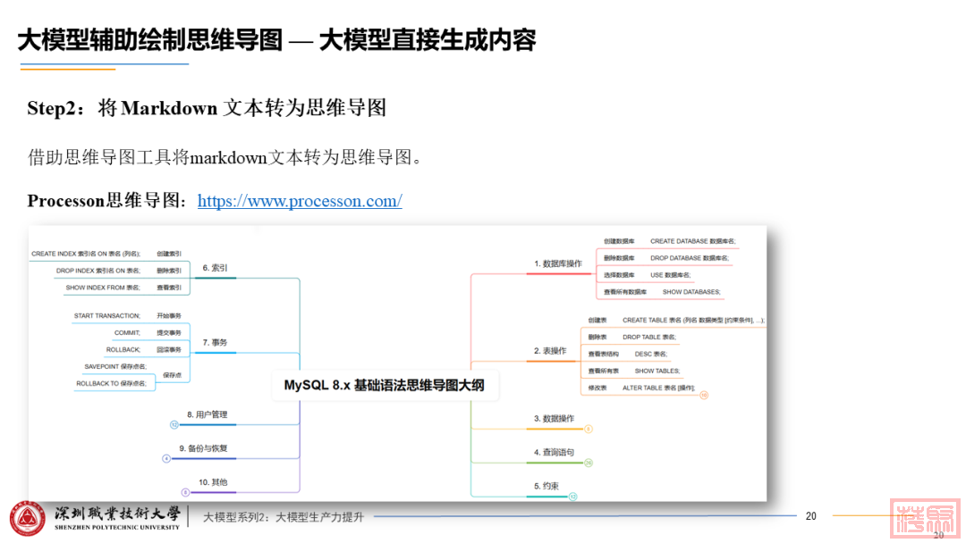Click the SHOW TABLES leaf node
This screenshot has width=966, height=543.
point(657,371)
